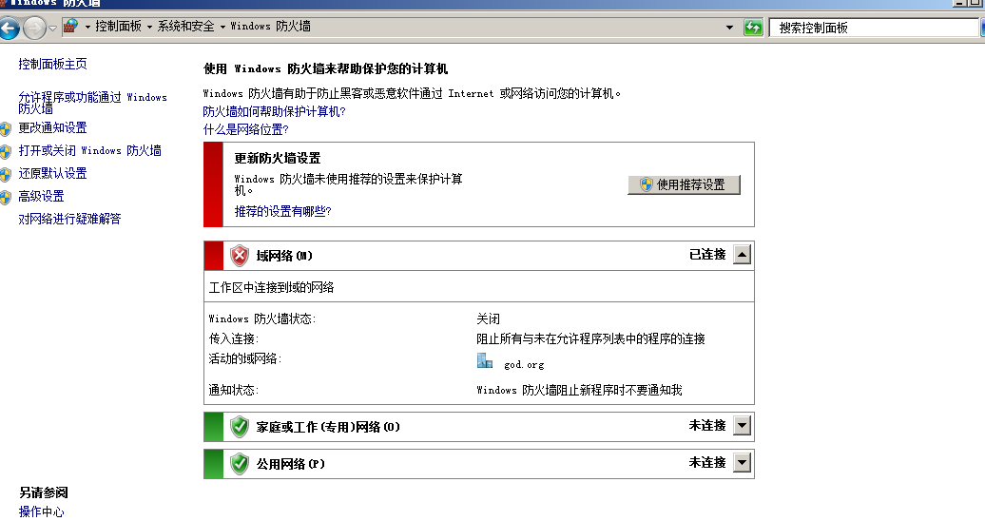Viewport: 985px width, 521px height.
Task: Expand the 公用网络 section arrow
Action: click(x=742, y=463)
